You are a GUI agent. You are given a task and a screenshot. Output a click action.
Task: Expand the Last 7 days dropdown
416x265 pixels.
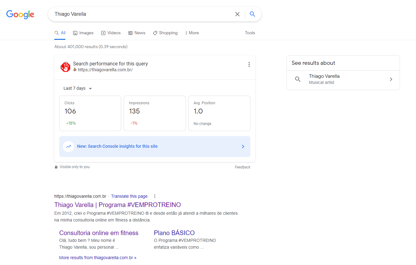(78, 89)
